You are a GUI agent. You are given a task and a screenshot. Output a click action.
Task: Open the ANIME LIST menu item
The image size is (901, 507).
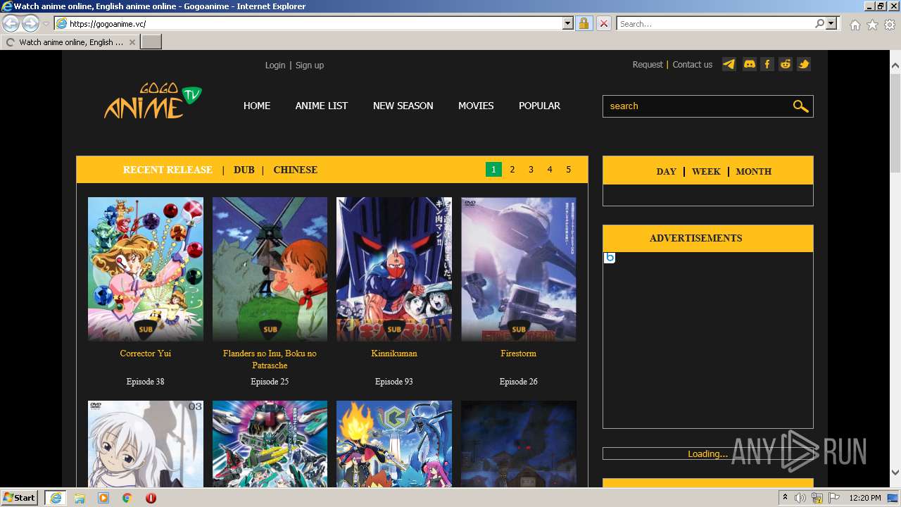[x=321, y=106]
